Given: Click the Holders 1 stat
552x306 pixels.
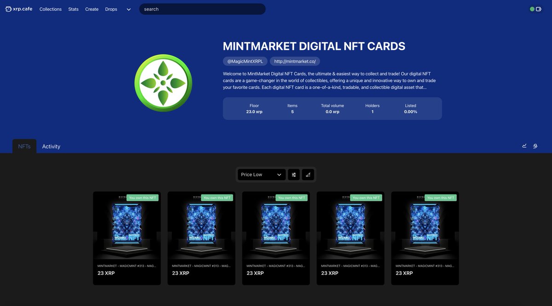Looking at the screenshot, I should pos(373,108).
